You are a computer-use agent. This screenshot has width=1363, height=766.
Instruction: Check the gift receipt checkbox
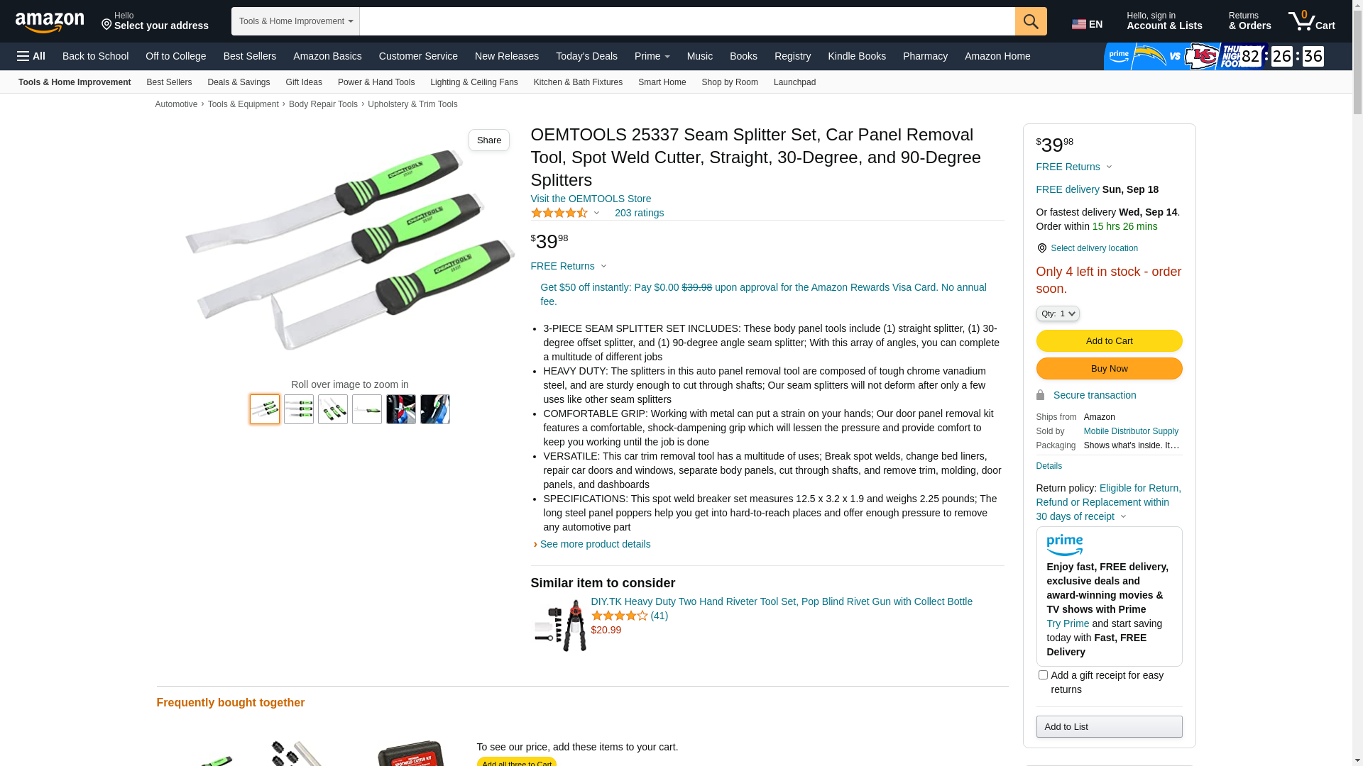(x=1043, y=675)
